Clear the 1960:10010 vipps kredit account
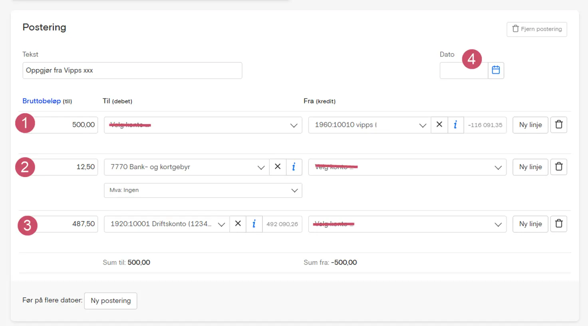This screenshot has width=588, height=326. pos(439,124)
